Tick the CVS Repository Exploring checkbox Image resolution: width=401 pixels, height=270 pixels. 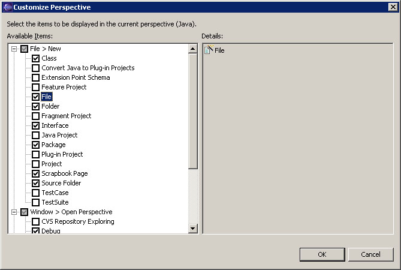(x=35, y=221)
